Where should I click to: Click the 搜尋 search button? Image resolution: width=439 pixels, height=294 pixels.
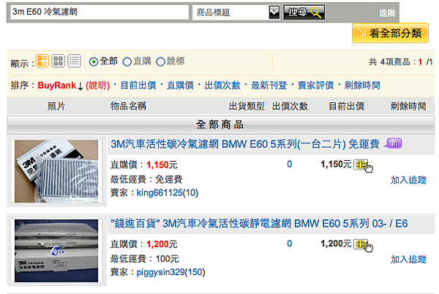(304, 12)
